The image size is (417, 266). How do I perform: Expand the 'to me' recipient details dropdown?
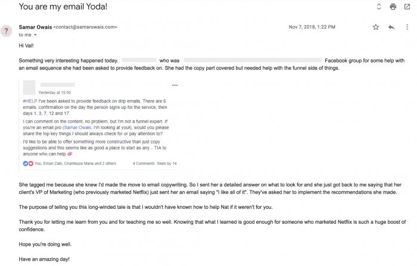click(35, 35)
